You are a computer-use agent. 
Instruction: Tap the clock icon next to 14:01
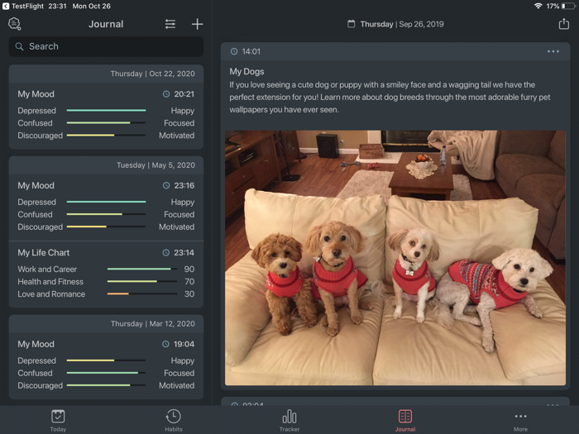coord(234,51)
